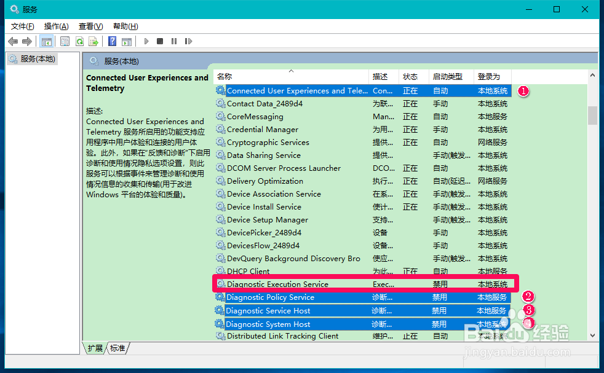
Task: Select DCOM Server Process Launcher row
Action: tap(364, 168)
